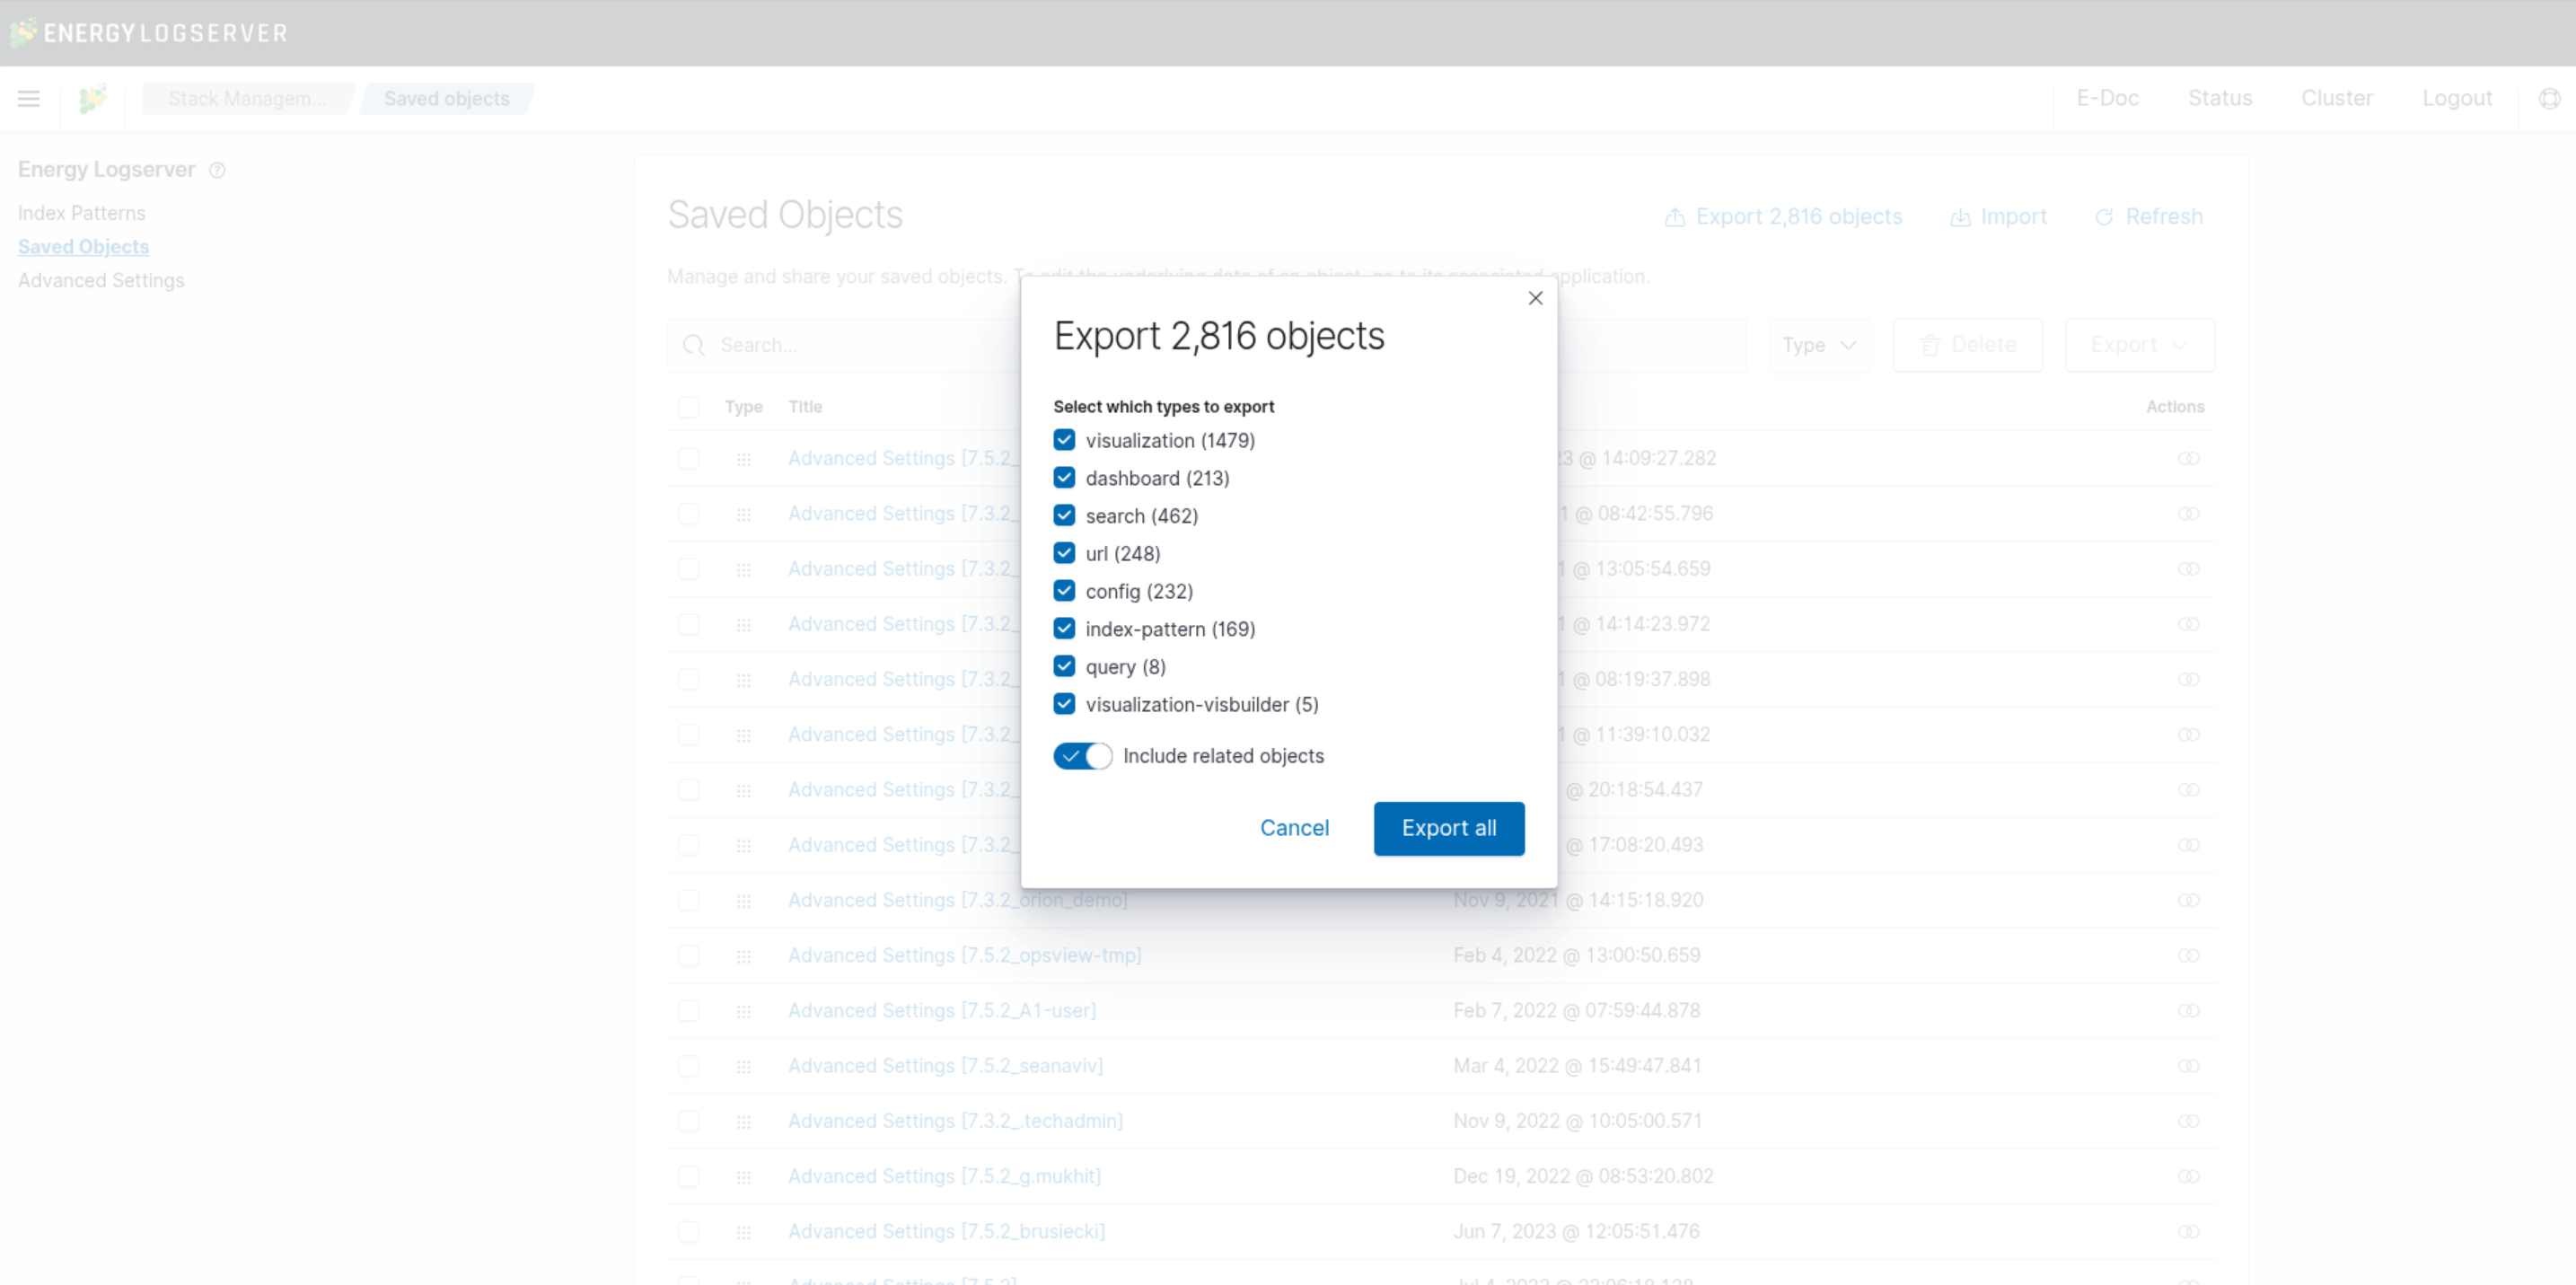Open Index Patterns in sidebar

coord(81,213)
